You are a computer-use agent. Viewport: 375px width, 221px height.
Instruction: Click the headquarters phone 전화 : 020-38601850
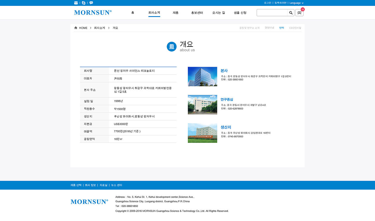pos(232,80)
